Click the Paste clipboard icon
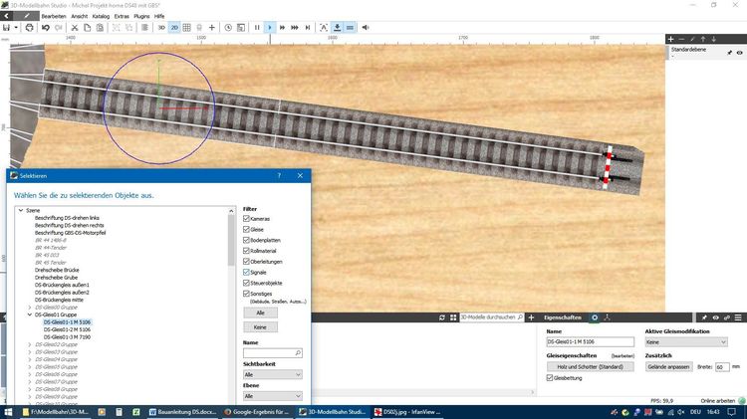The height and width of the screenshot is (419, 747). [x=100, y=28]
